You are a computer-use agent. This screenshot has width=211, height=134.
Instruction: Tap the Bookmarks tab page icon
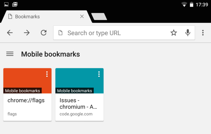pos(10,17)
